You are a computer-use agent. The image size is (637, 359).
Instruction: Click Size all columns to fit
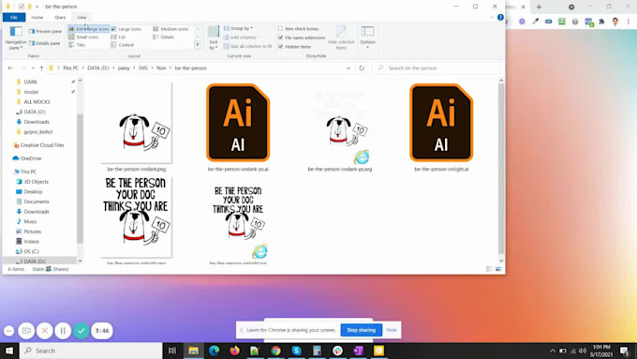click(x=247, y=46)
